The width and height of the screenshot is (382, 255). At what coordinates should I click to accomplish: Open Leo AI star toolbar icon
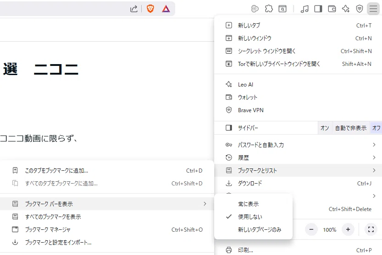[346, 9]
